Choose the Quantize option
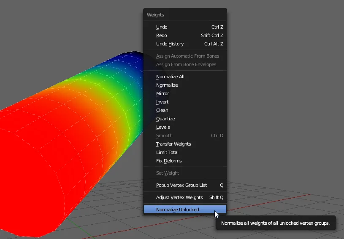The image size is (344, 239). (x=165, y=119)
